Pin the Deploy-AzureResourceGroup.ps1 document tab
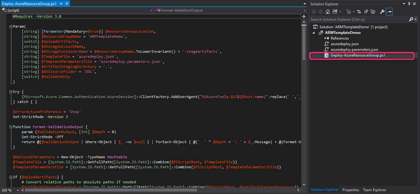The image size is (420, 194). point(61,4)
